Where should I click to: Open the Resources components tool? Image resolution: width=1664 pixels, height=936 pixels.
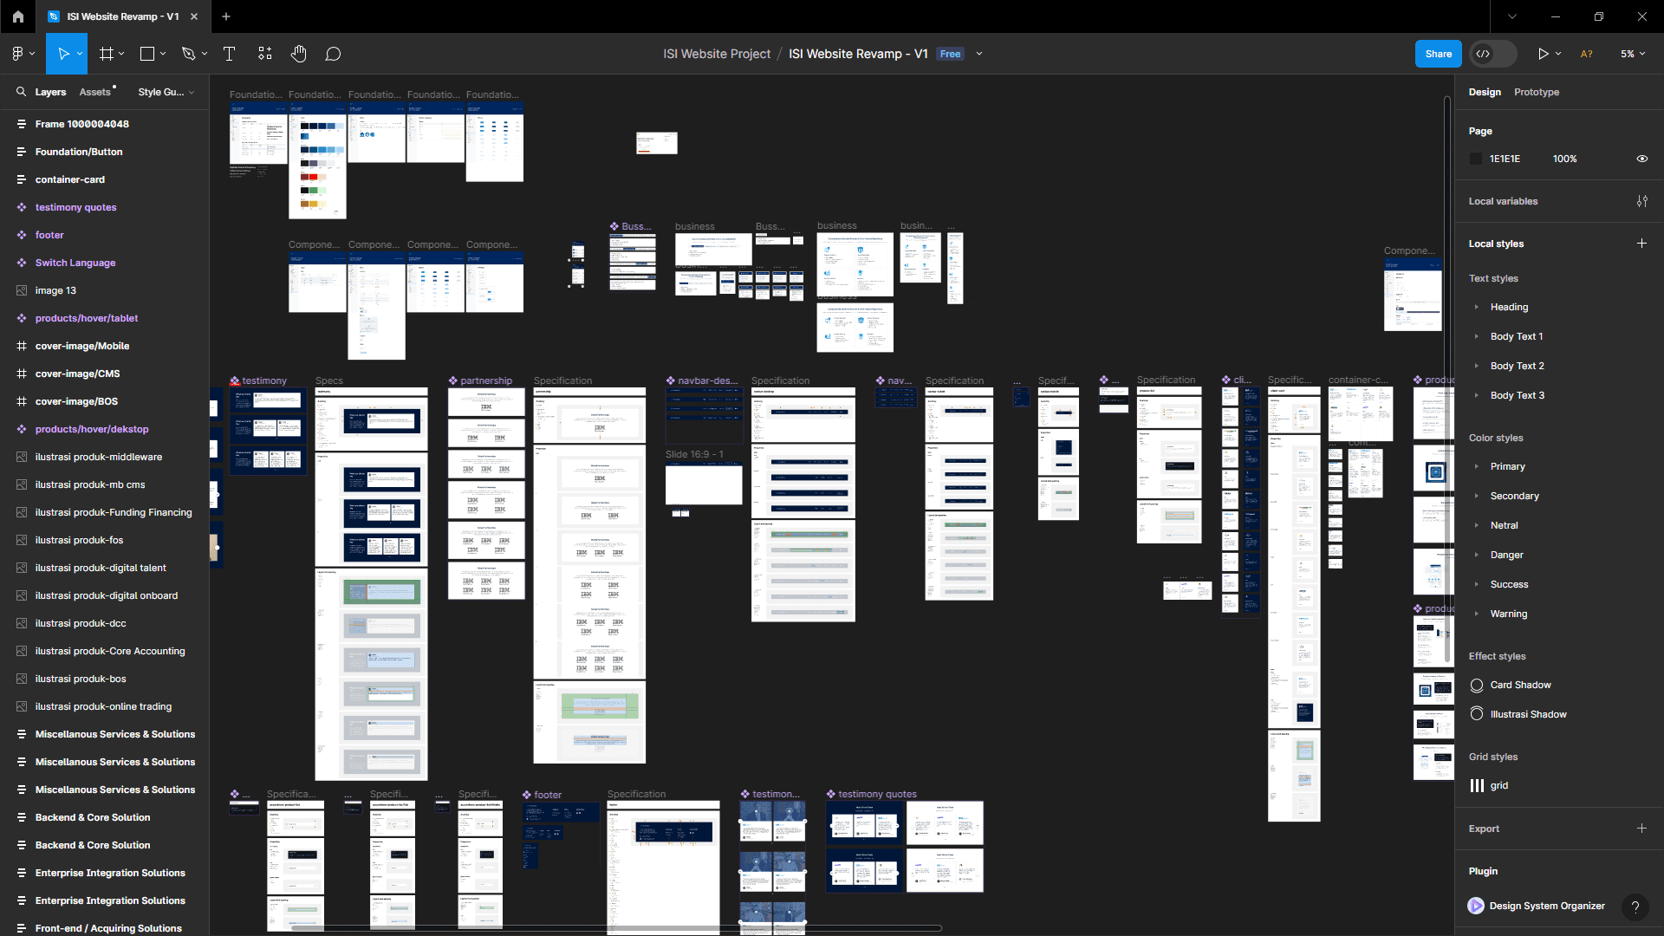(265, 54)
